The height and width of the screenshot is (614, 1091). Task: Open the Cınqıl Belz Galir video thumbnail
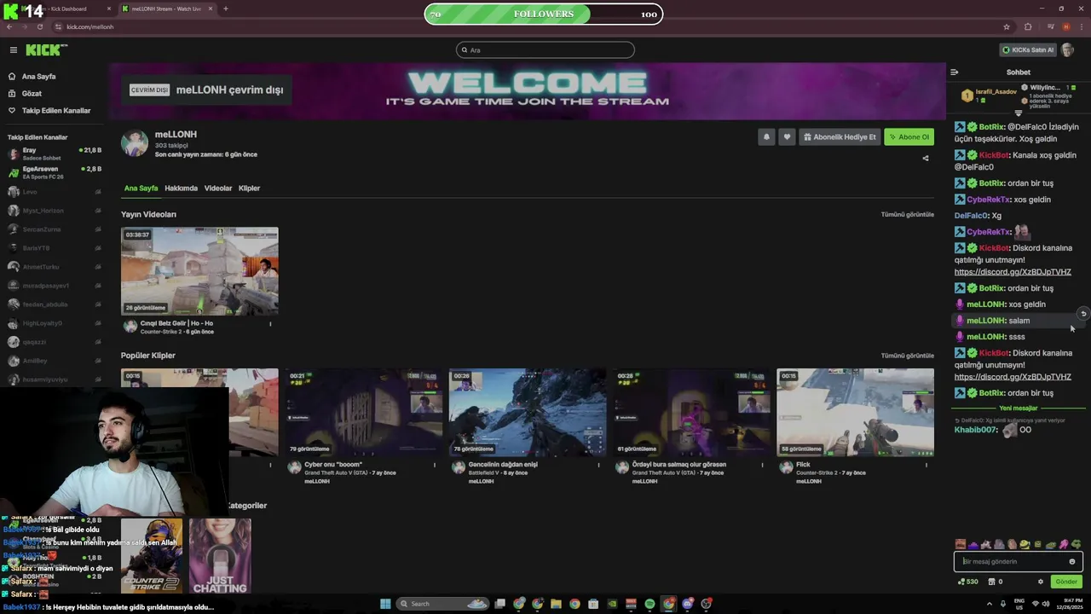pyautogui.click(x=199, y=271)
